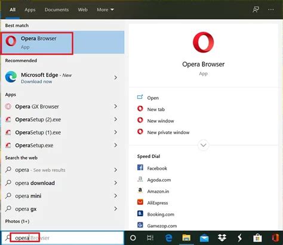Open the three-dots options menu

pyautogui.click(x=271, y=10)
